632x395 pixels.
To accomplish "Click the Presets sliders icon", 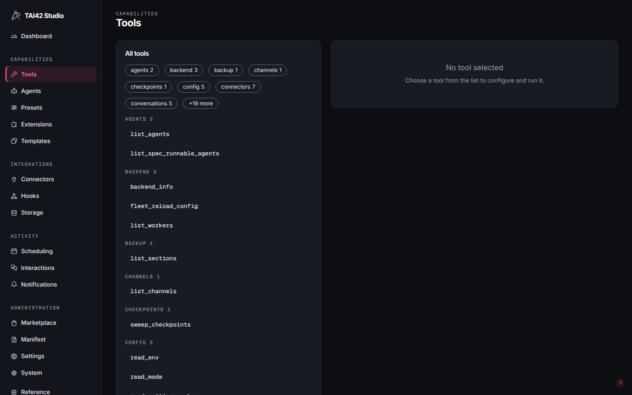I will click(x=14, y=108).
